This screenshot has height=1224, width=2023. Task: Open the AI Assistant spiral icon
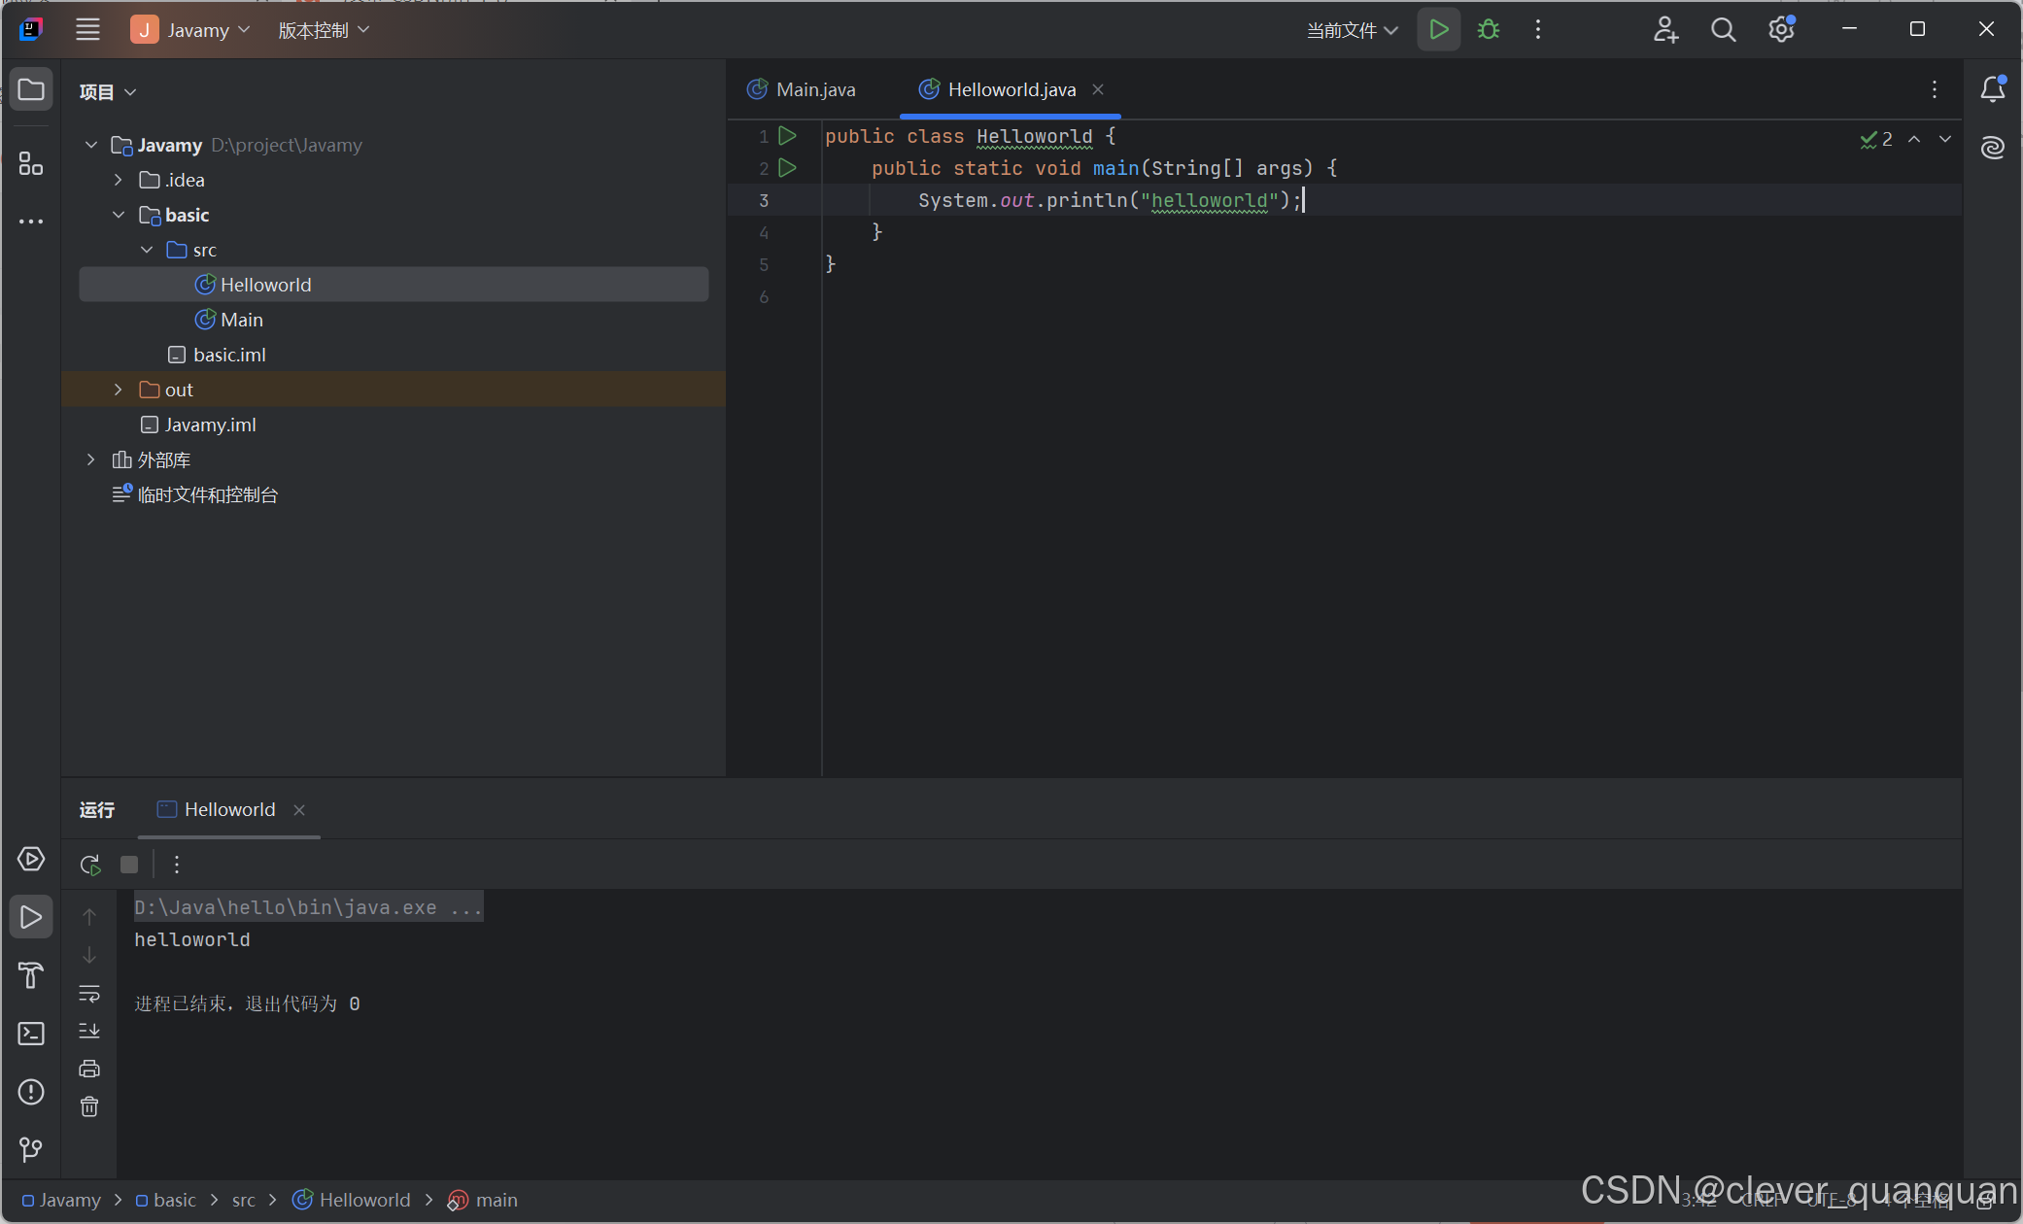point(1993,147)
